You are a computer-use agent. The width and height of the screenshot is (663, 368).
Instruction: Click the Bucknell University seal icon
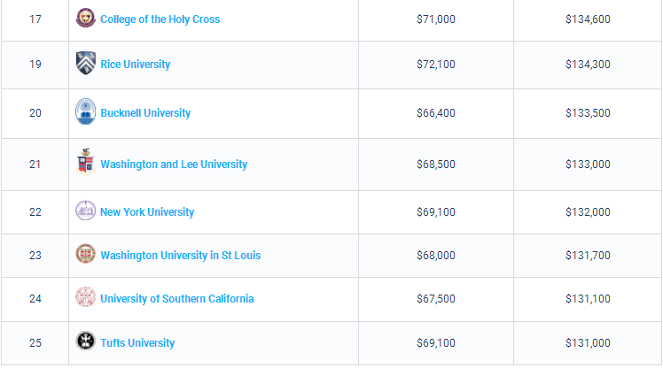(x=85, y=112)
